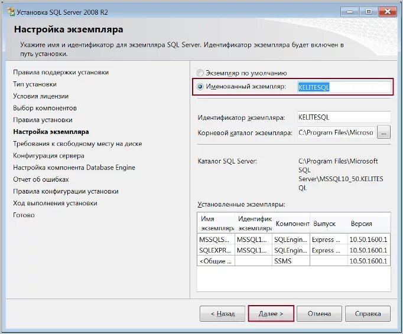403x334 pixels.
Task: Select the Правила поддержки установки step
Action: click(61, 73)
